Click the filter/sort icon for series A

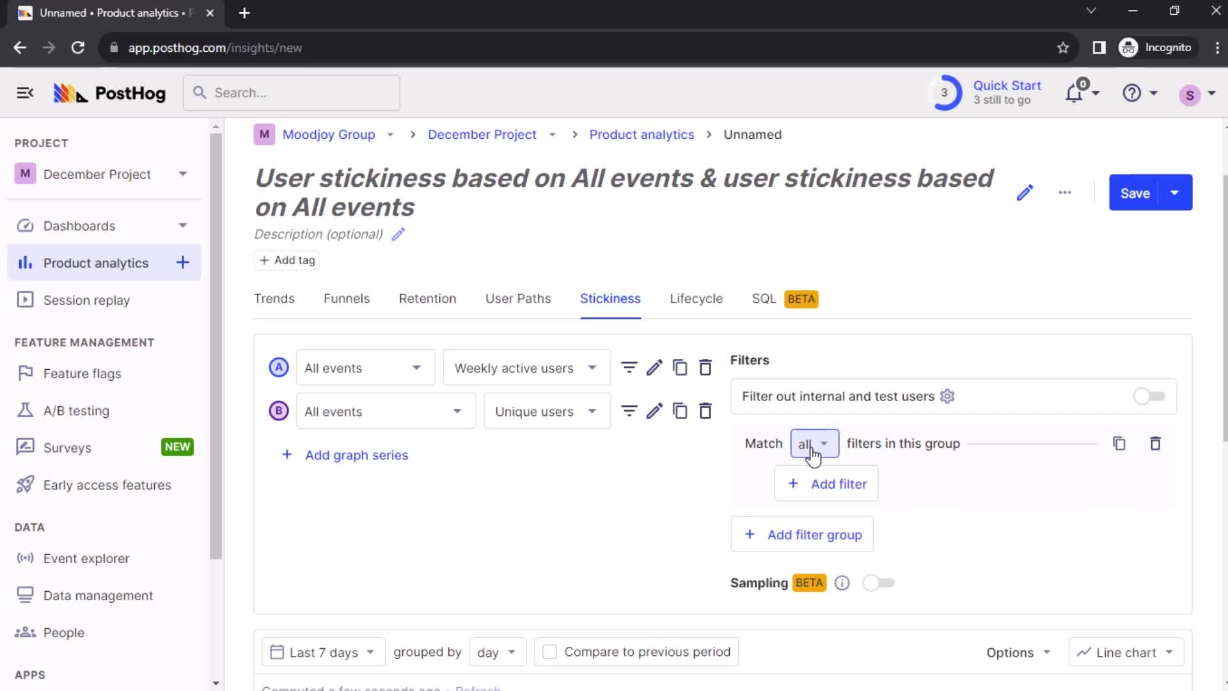pyautogui.click(x=631, y=368)
